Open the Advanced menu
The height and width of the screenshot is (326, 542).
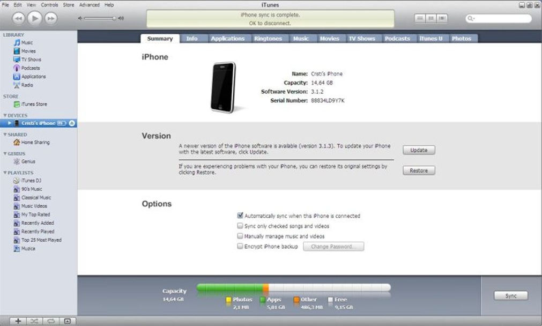click(89, 5)
